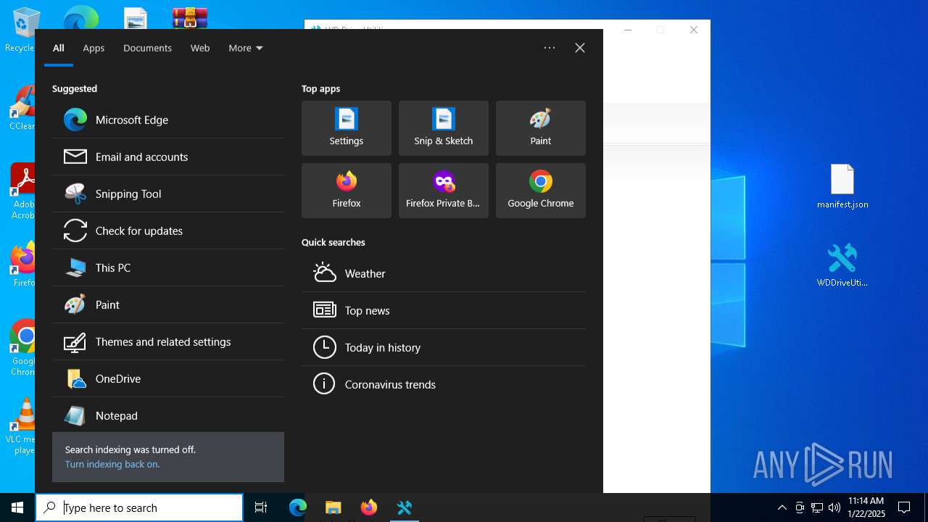Screen dimensions: 928x522
Task: Launch Paint from the Suggested list
Action: (168, 304)
